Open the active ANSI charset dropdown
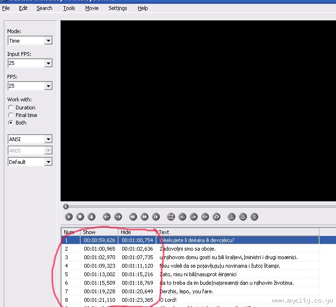The width and height of the screenshot is (336, 307). (x=30, y=139)
